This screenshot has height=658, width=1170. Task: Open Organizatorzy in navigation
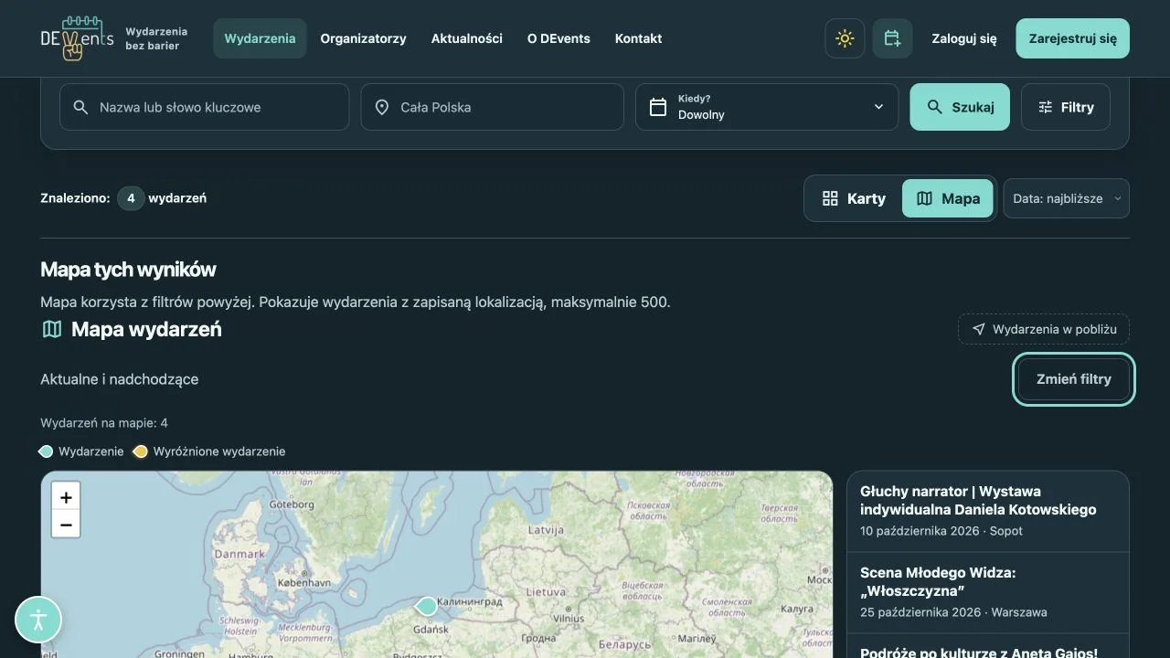[x=363, y=38]
